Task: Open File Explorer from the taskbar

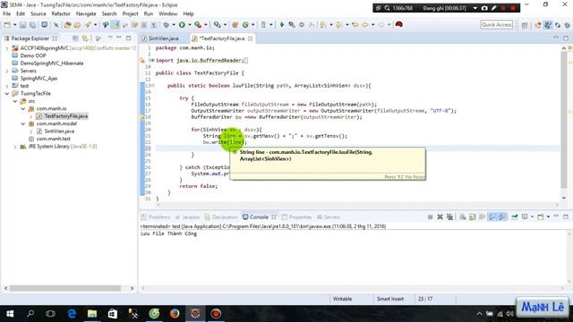Action: pyautogui.click(x=92, y=314)
